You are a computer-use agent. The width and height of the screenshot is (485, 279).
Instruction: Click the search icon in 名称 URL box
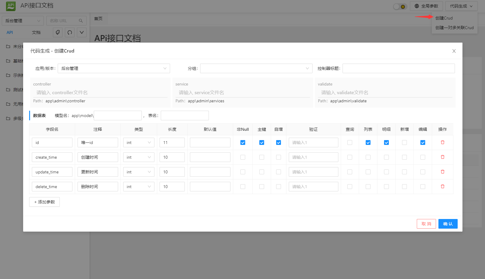pos(81,21)
